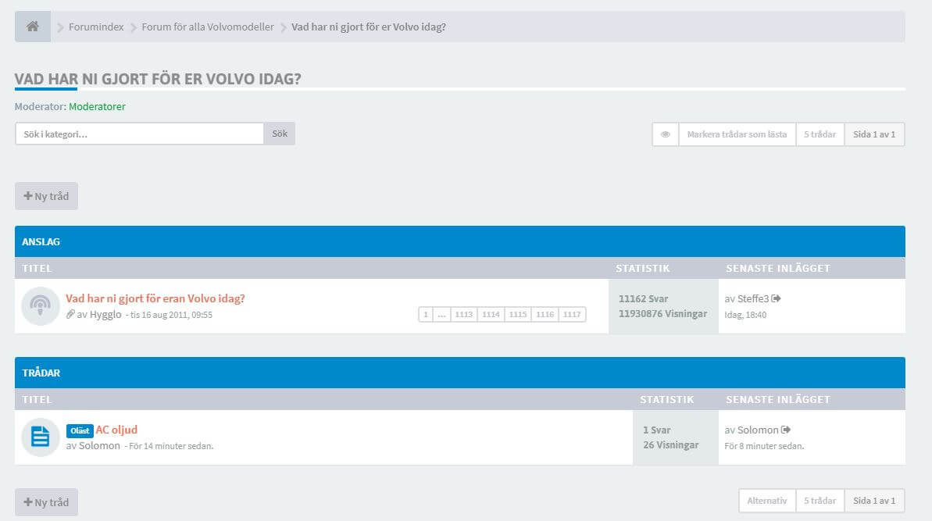Viewport: 932px width, 521px height.
Task: Go to page 1 of announcement thread
Action: pyautogui.click(x=426, y=314)
